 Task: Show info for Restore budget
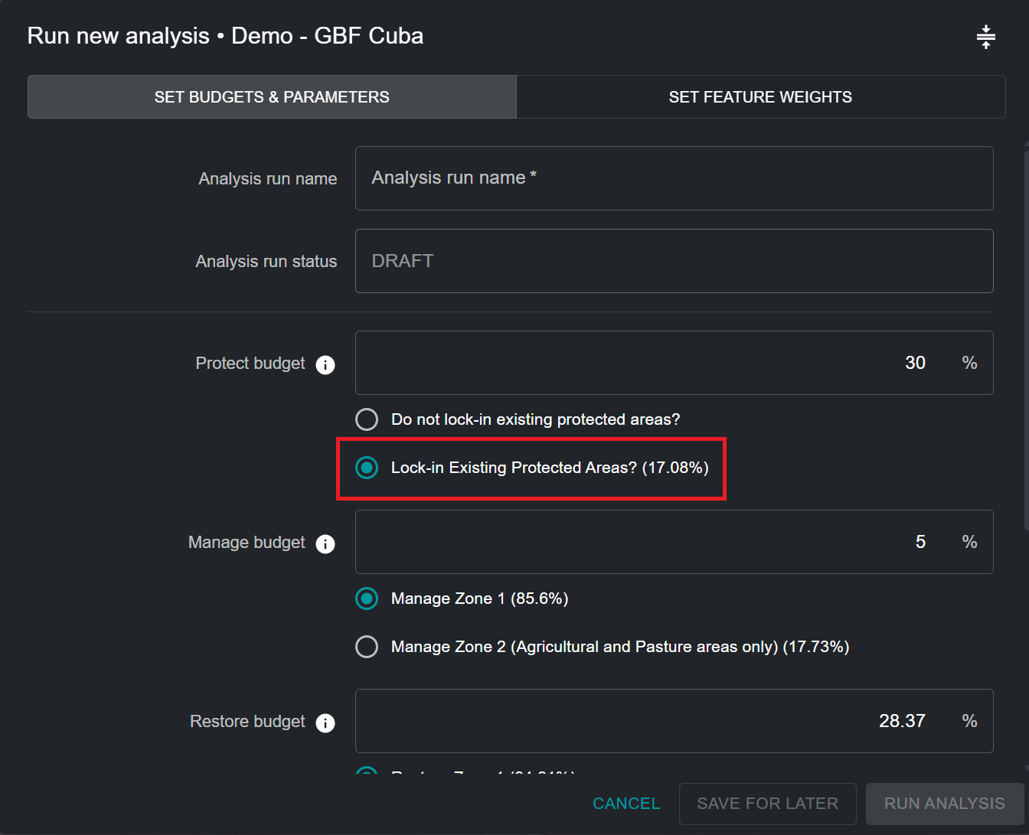[x=325, y=723]
